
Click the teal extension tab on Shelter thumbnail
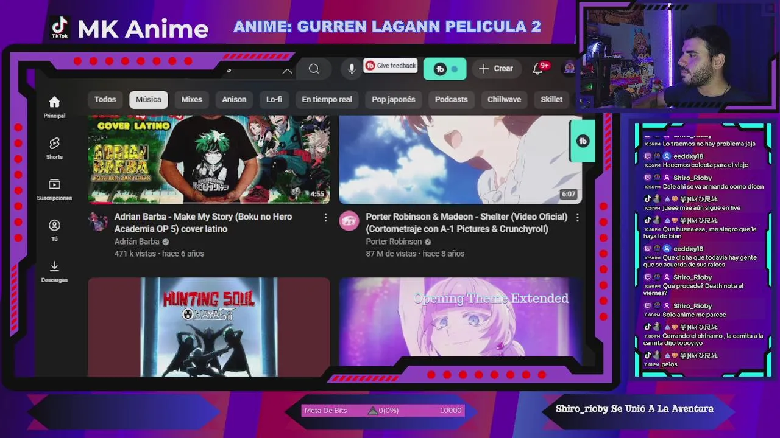click(x=583, y=141)
